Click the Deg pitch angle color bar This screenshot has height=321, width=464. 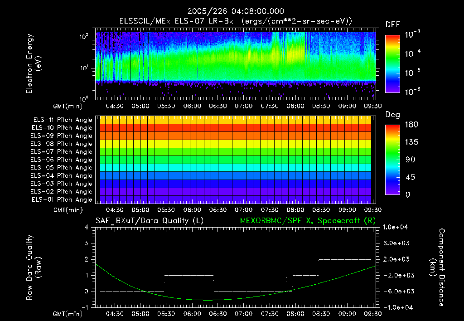pyautogui.click(x=392, y=160)
